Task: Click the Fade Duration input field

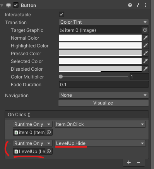Action: (104, 85)
